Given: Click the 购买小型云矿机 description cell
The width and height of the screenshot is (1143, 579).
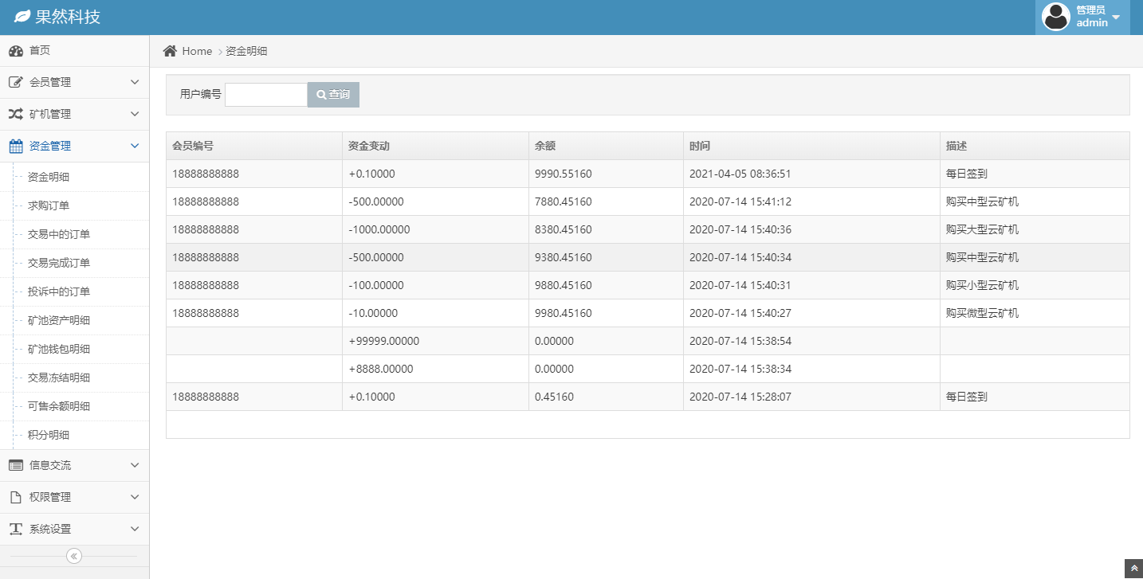Looking at the screenshot, I should [x=1035, y=285].
